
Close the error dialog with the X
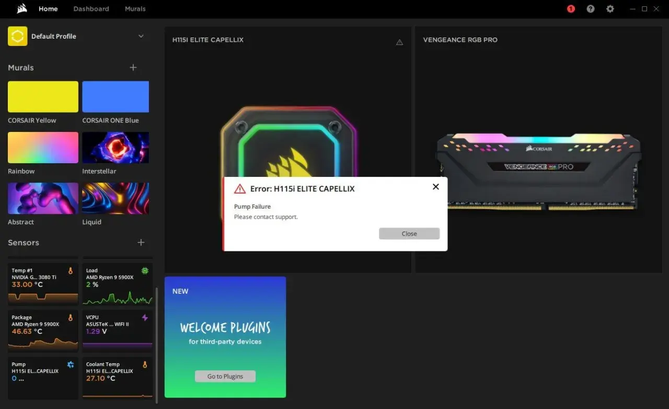435,187
